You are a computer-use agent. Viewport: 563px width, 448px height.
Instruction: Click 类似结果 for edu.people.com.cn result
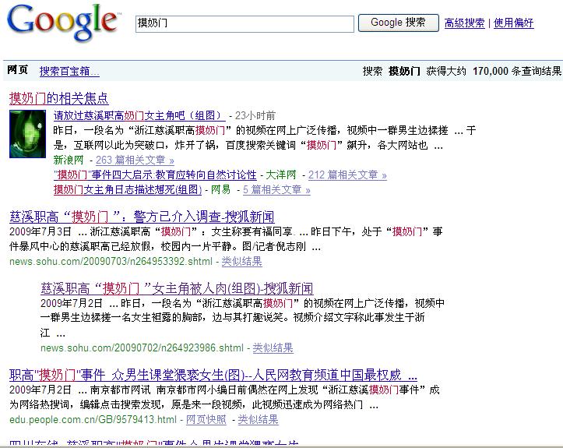(258, 420)
